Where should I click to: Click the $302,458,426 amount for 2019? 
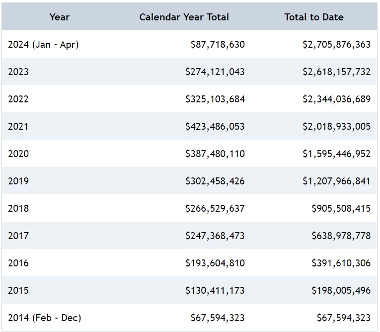[215, 181]
